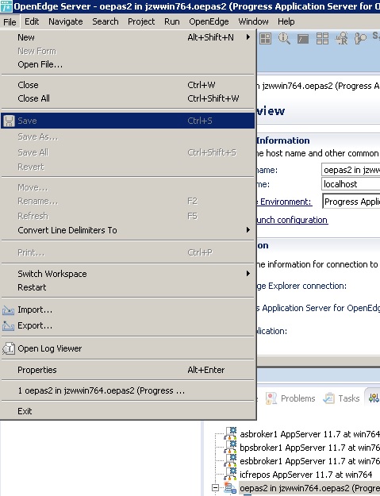
Task: Choose Close All from the File menu
Action: click(x=128, y=98)
